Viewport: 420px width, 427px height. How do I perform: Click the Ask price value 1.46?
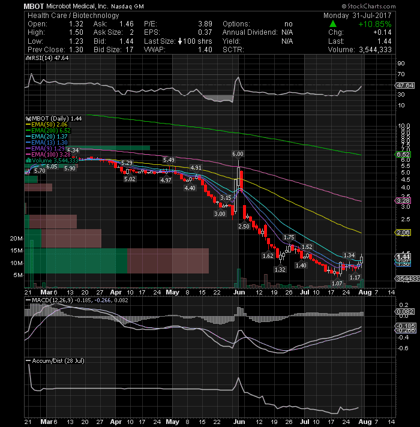coord(127,24)
